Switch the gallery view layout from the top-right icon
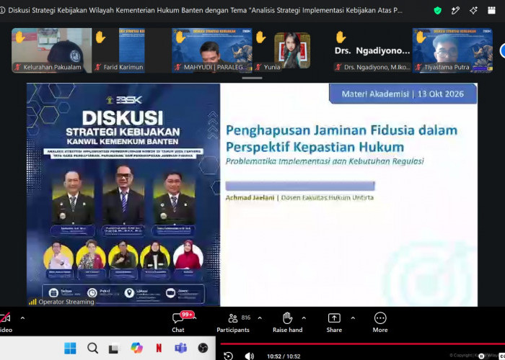Image resolution: width=505 pixels, height=360 pixels. pos(491,11)
